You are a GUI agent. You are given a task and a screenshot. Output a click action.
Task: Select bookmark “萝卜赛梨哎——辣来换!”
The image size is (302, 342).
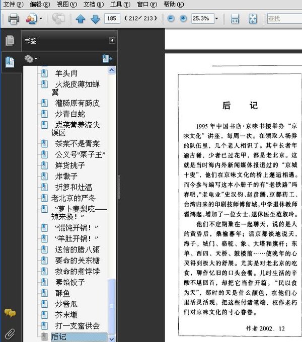79,213
